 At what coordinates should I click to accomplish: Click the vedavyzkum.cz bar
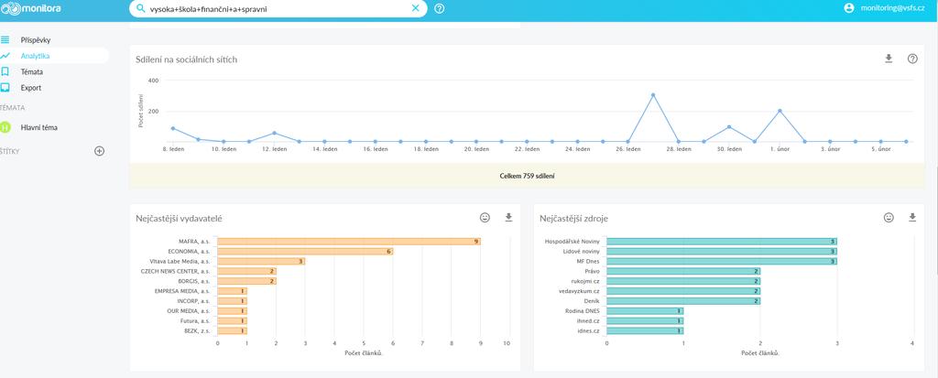(x=683, y=291)
